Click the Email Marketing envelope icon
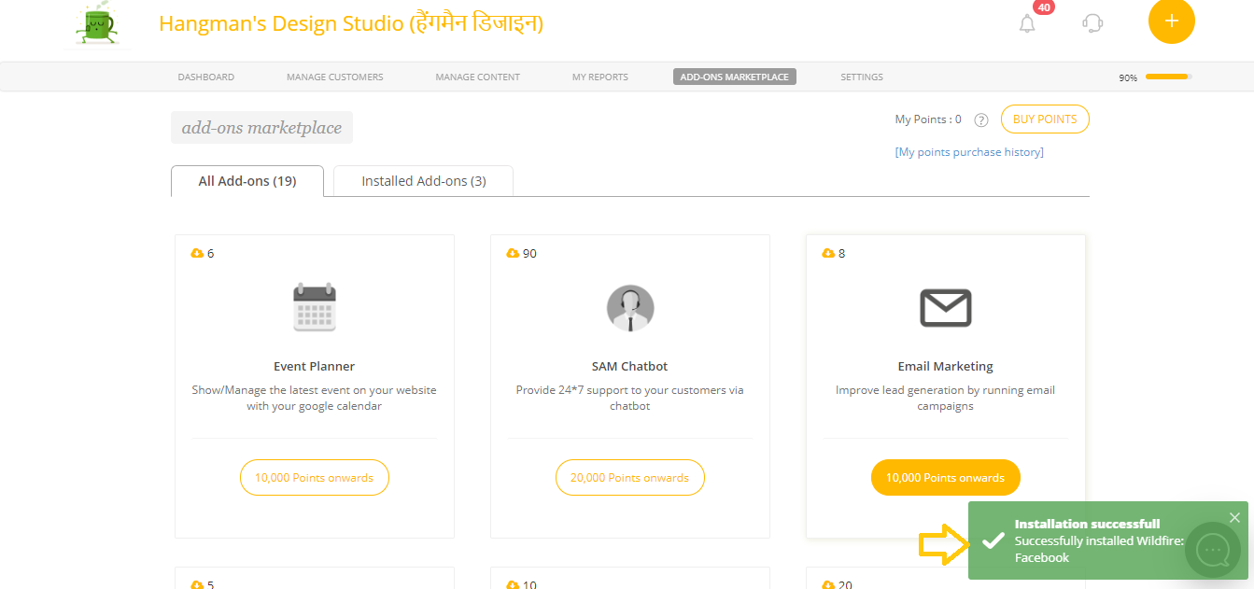1254x589 pixels. [x=946, y=308]
